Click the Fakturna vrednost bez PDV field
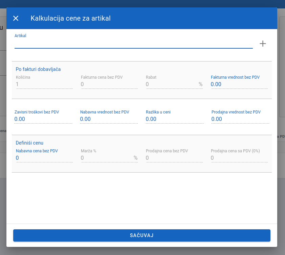This screenshot has width=285, height=255. 239,84
